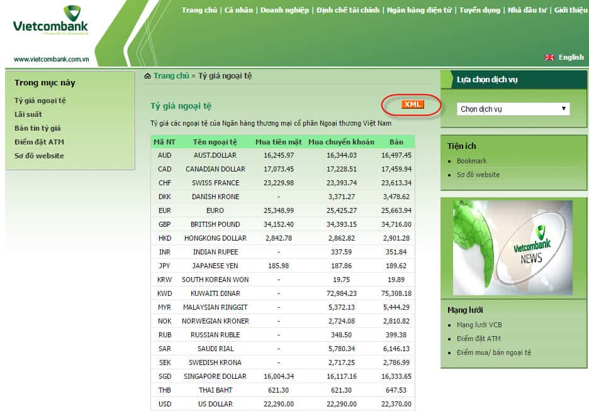589x419 pixels.
Task: Open Ngân hàng điện tử menu
Action: tap(419, 10)
